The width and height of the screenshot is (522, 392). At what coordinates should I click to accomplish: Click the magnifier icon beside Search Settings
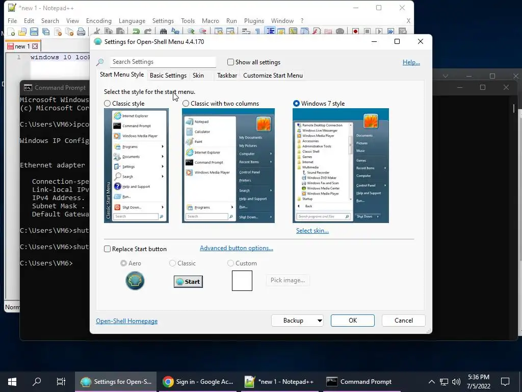pos(100,62)
